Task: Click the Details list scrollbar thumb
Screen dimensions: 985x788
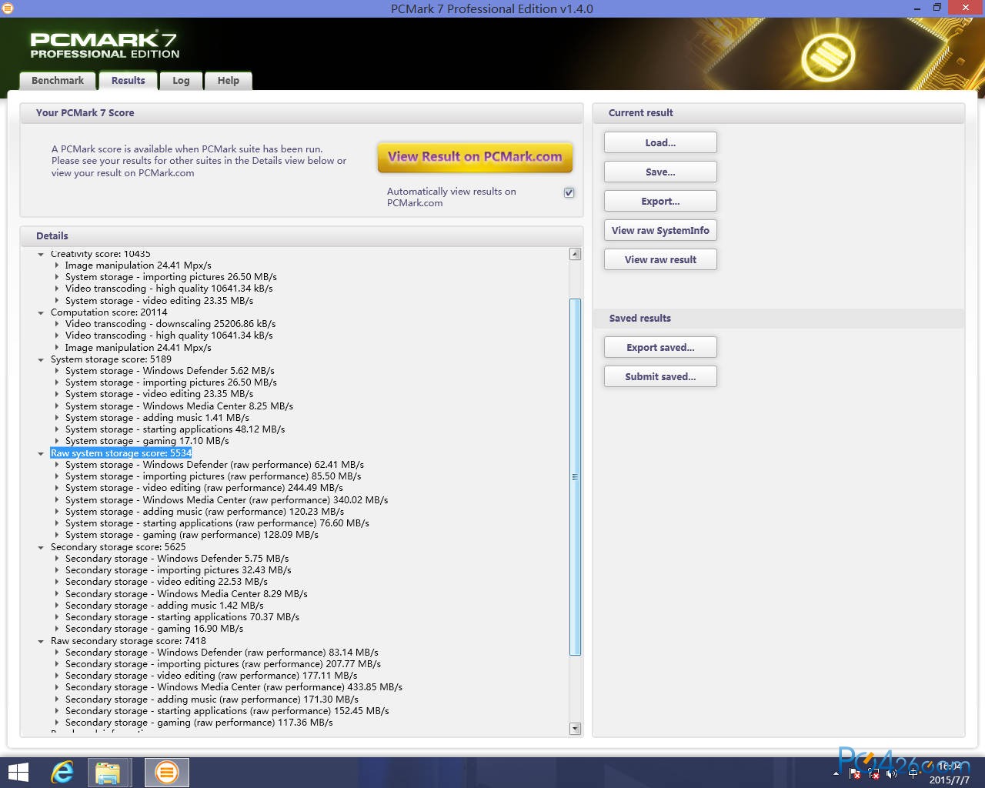Action: tap(575, 477)
